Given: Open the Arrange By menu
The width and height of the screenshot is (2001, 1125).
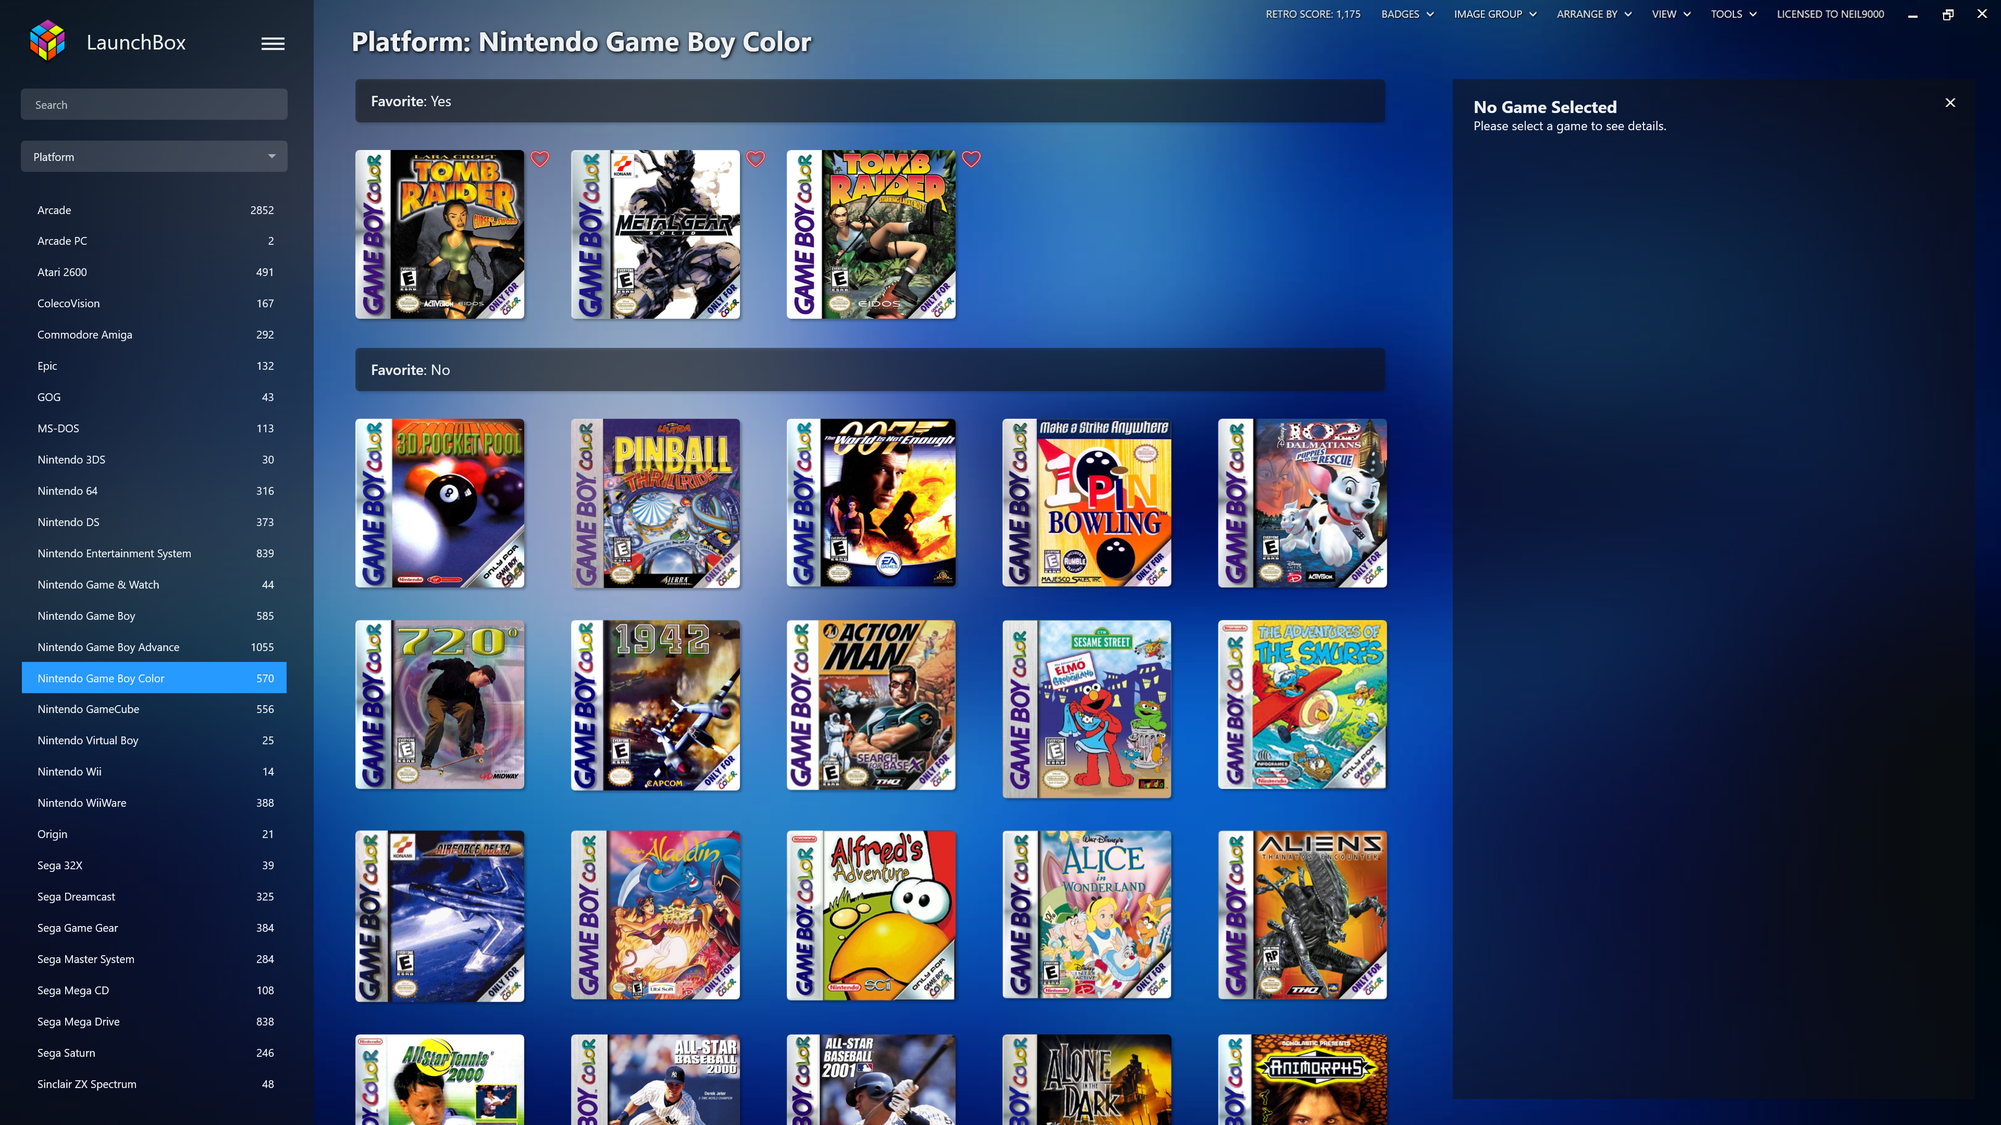Looking at the screenshot, I should click(1594, 14).
